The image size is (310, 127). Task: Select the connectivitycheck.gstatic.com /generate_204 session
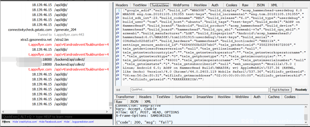pos(55,30)
